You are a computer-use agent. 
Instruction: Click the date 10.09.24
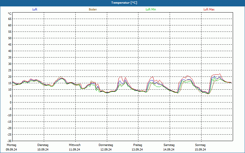point(43,150)
